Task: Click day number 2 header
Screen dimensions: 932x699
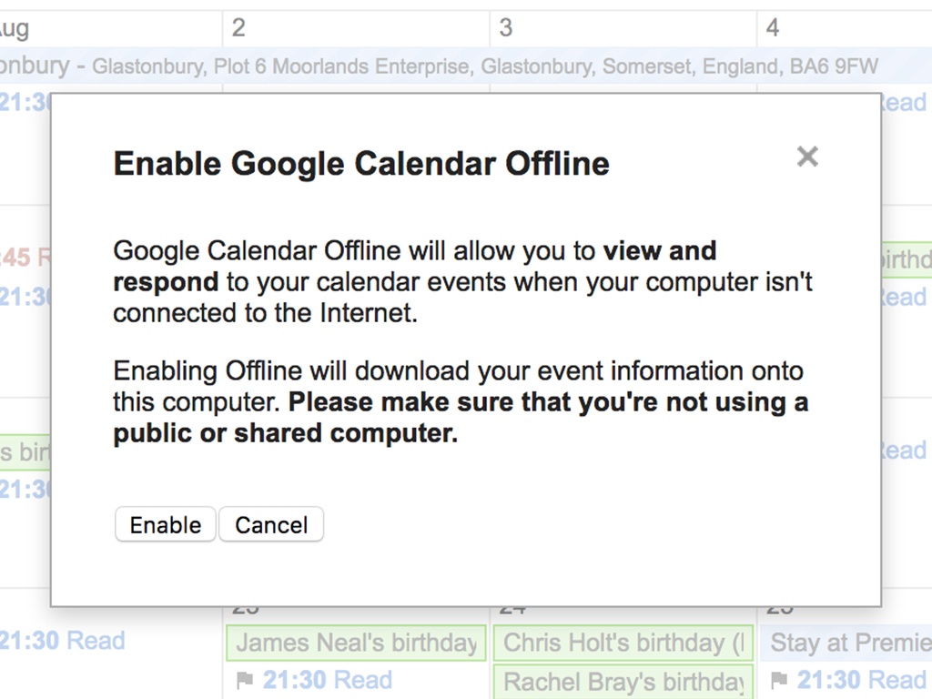Action: click(x=238, y=28)
